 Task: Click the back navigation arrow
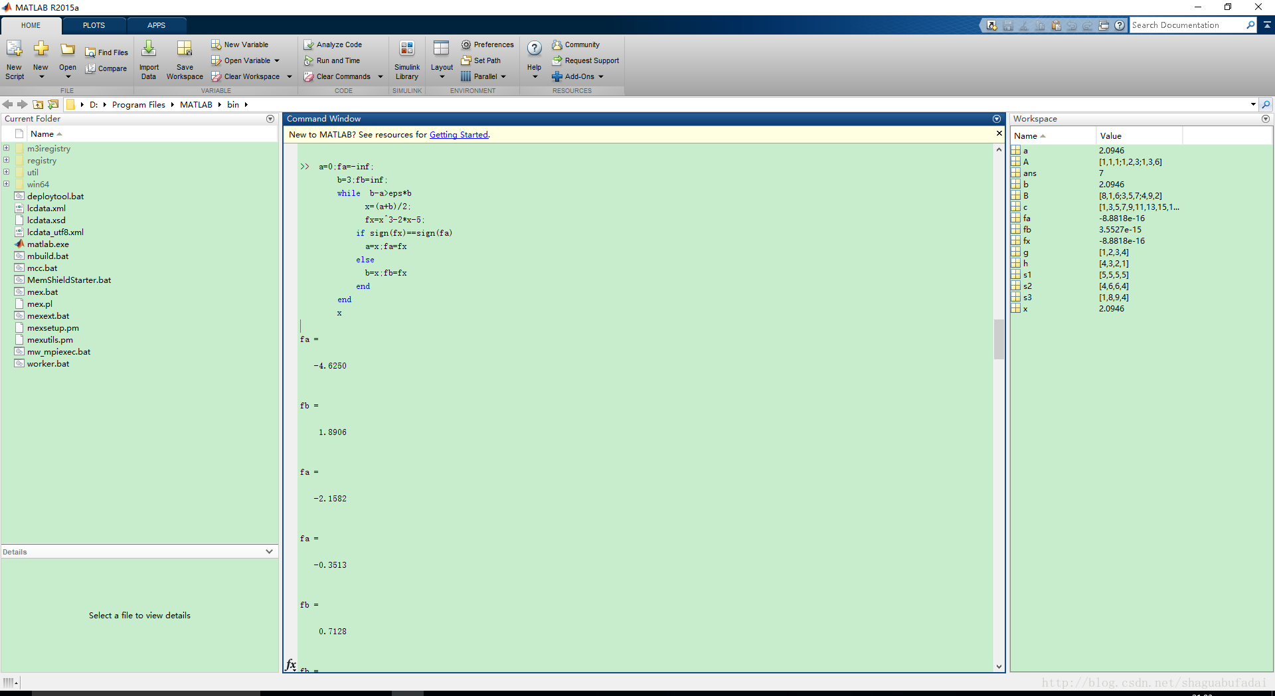pyautogui.click(x=8, y=104)
